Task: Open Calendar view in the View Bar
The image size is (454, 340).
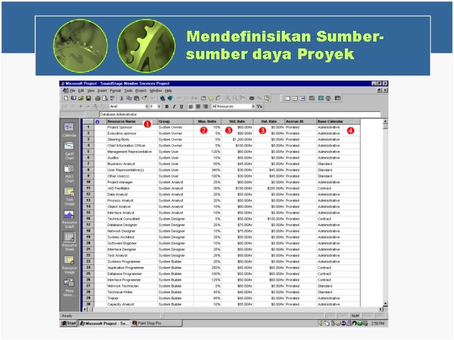Action: point(69,130)
